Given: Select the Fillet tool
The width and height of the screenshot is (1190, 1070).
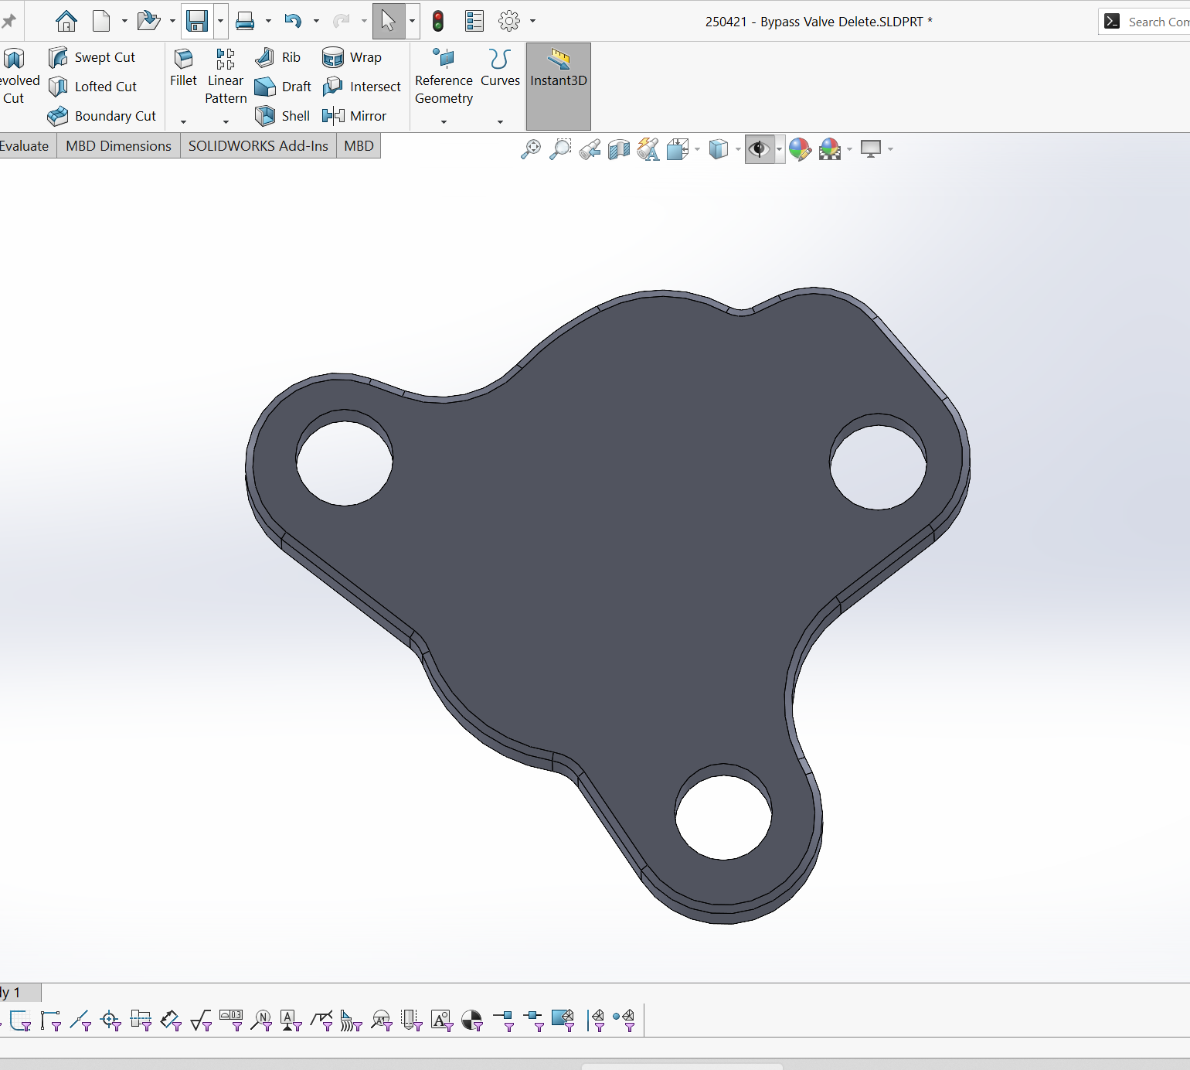Looking at the screenshot, I should pyautogui.click(x=183, y=70).
